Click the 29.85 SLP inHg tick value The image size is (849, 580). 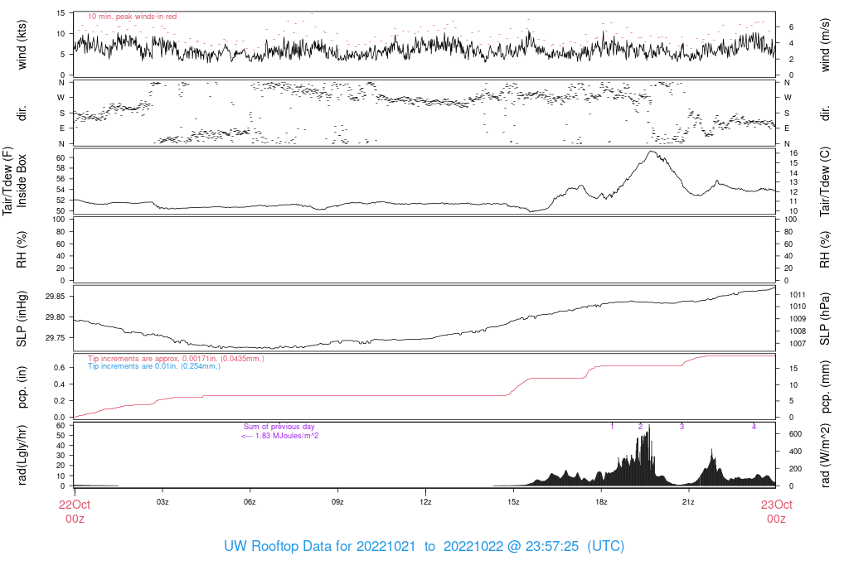[56, 297]
